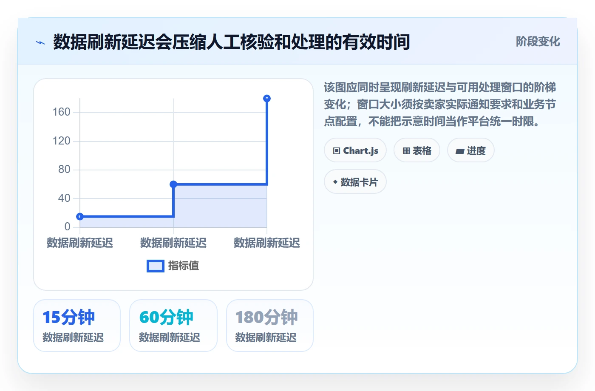
Task: Select the 数据卡片 tag
Action: pyautogui.click(x=355, y=182)
